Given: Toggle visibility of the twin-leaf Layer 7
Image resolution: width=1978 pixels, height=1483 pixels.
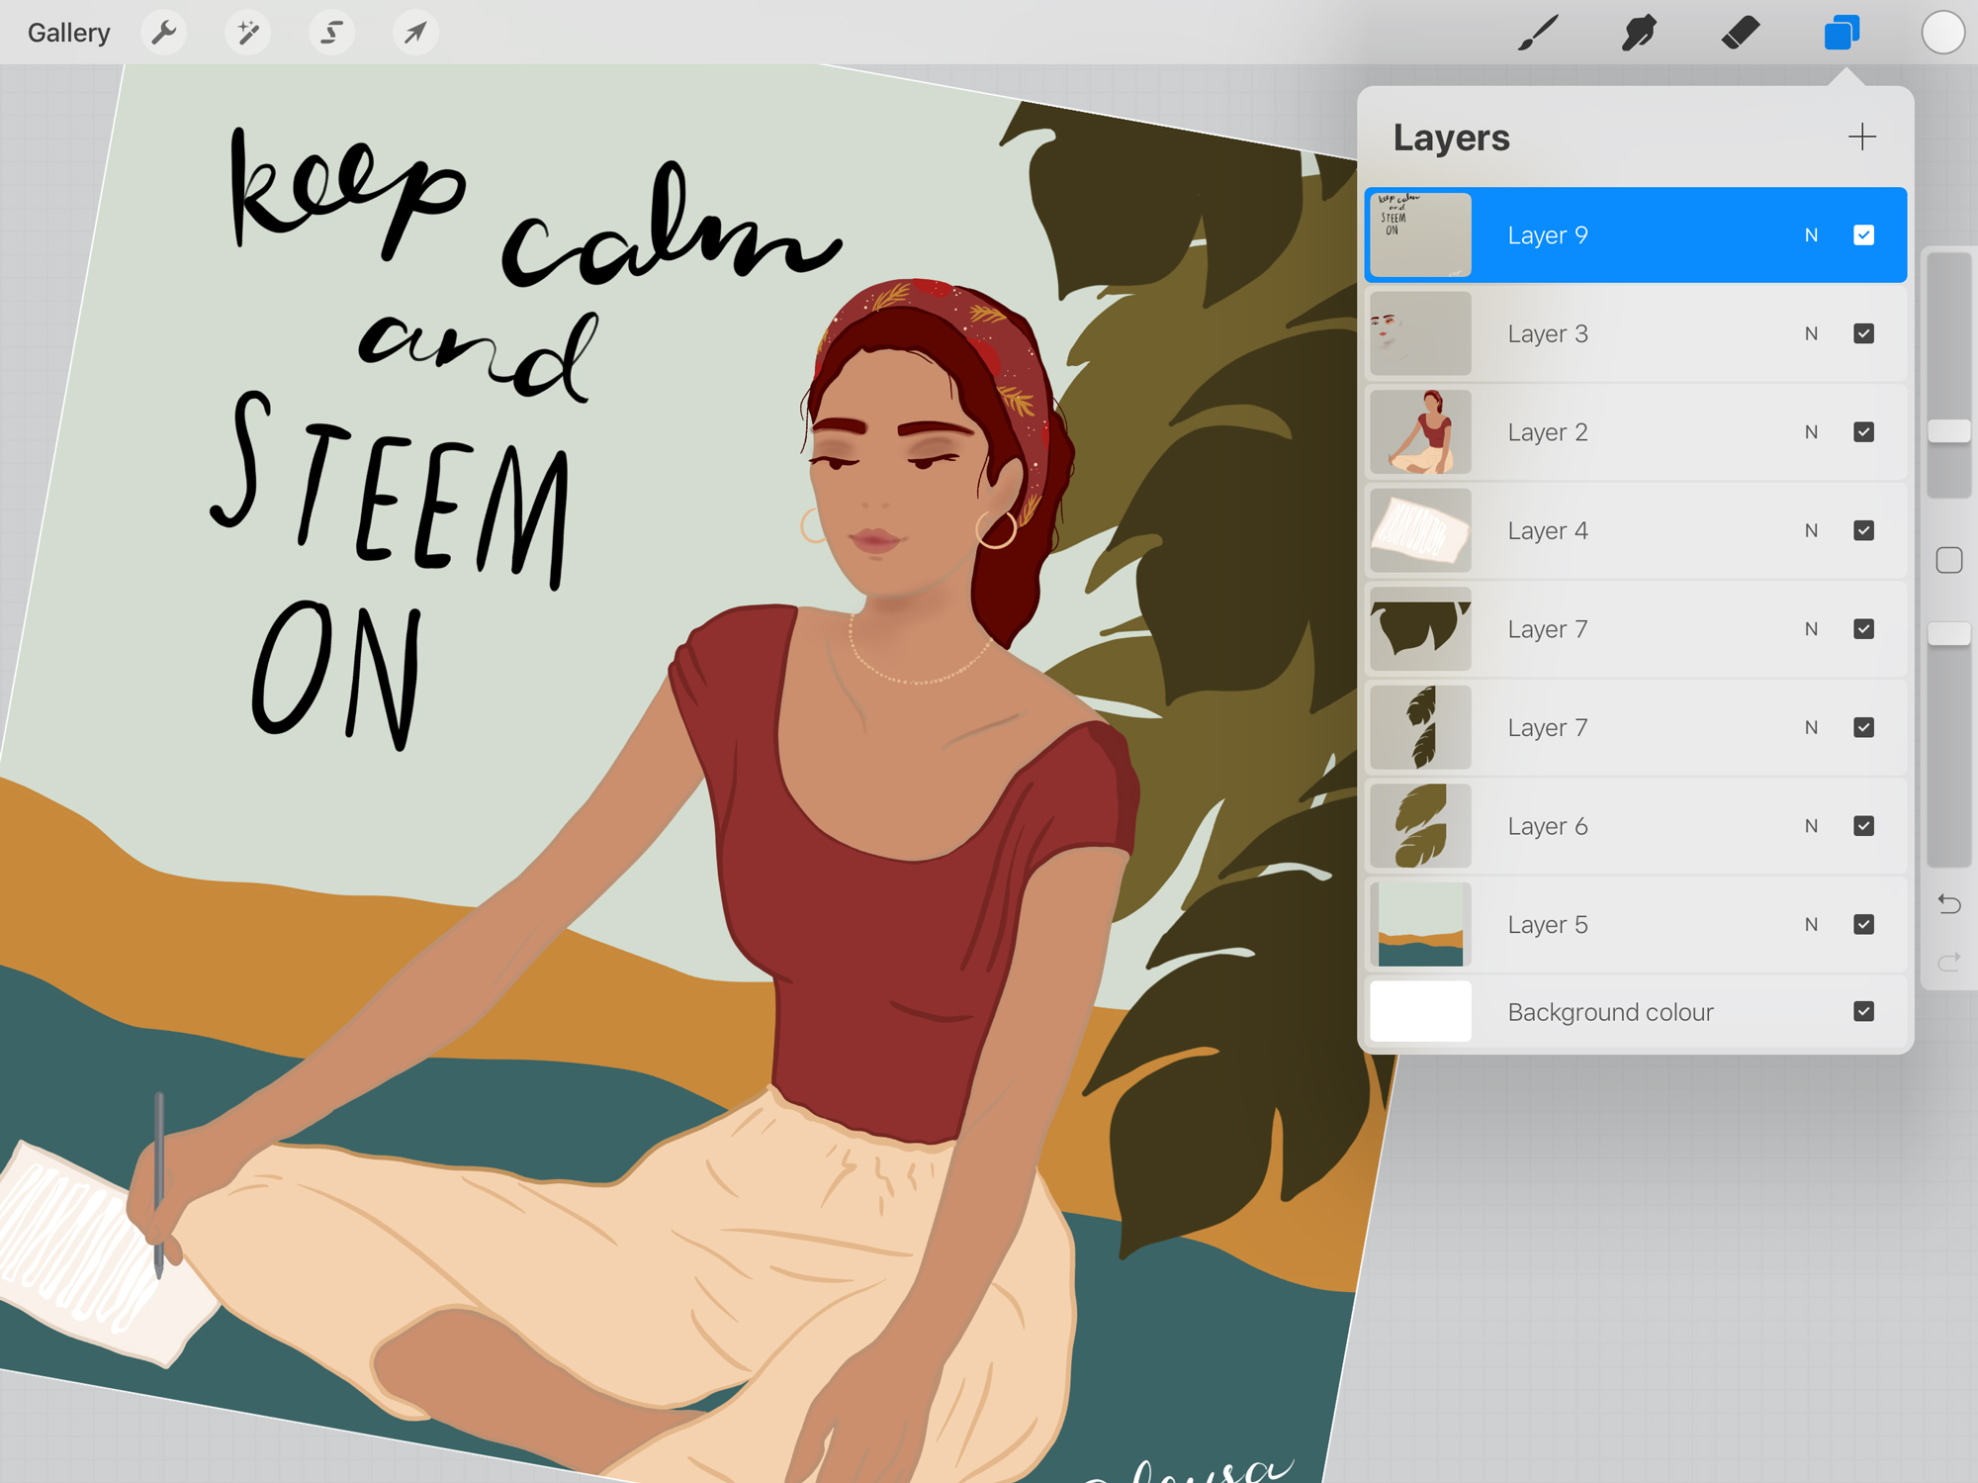Looking at the screenshot, I should click(x=1863, y=727).
